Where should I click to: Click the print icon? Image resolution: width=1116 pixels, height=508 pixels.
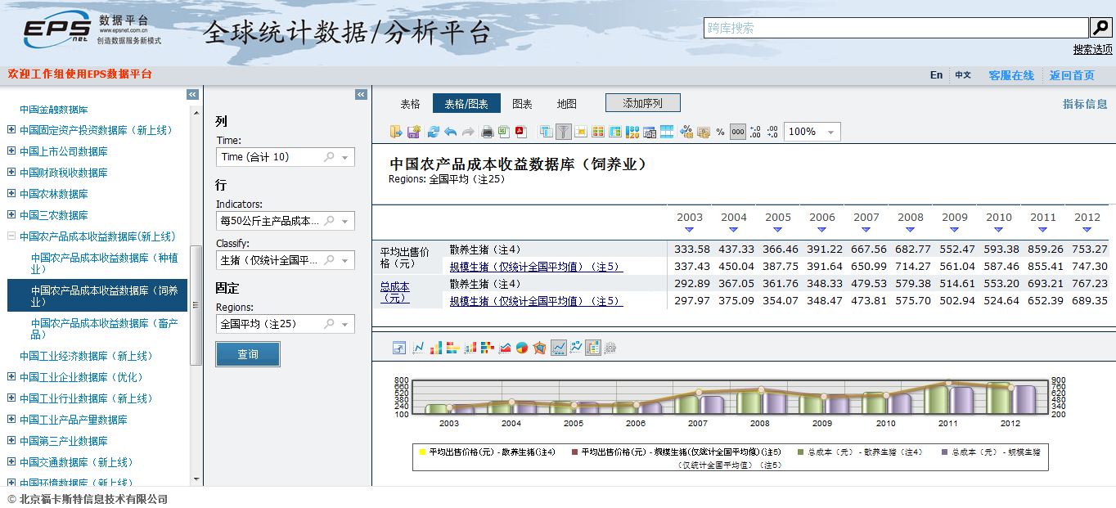tap(488, 132)
